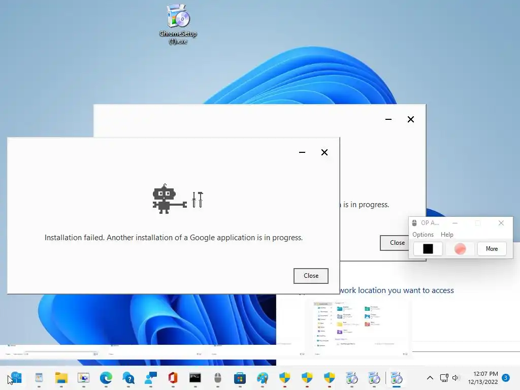Open Microsoft Office from the taskbar
The image size is (520, 390).
[173, 378]
